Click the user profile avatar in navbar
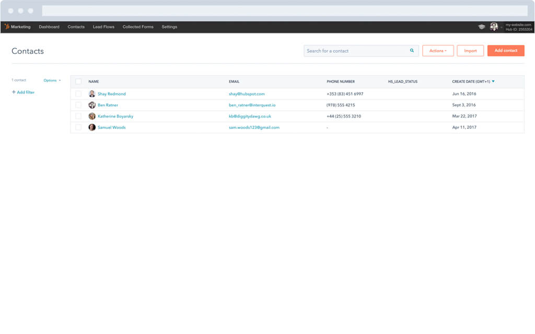The width and height of the screenshot is (535, 334). point(494,27)
